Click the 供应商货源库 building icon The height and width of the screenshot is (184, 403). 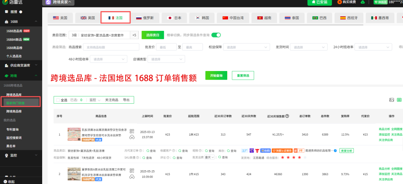point(6,65)
